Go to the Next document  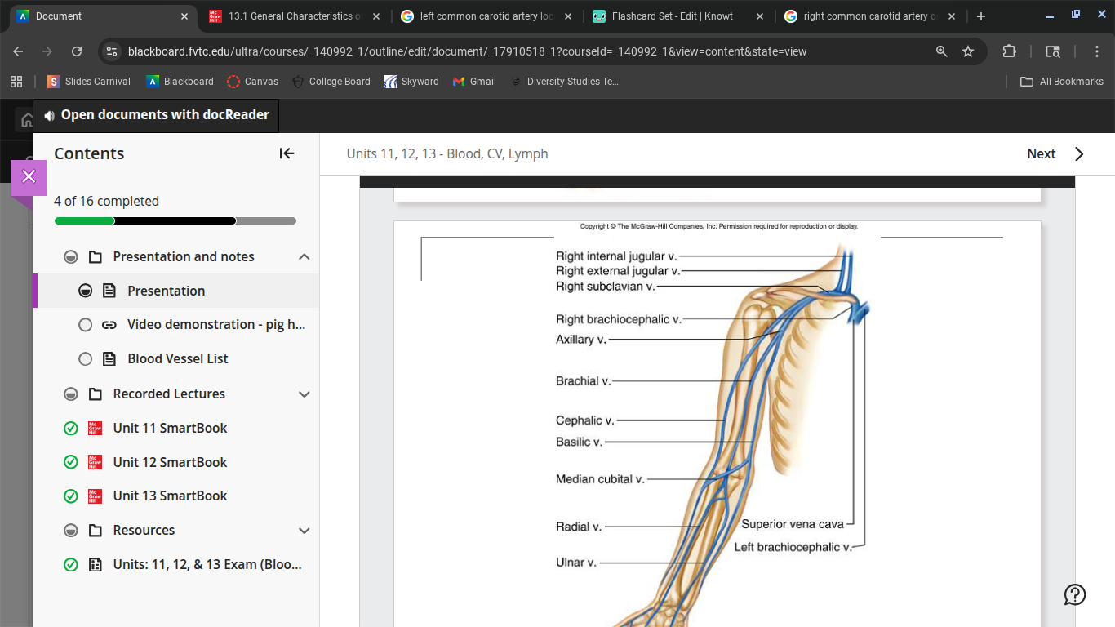coord(1055,153)
